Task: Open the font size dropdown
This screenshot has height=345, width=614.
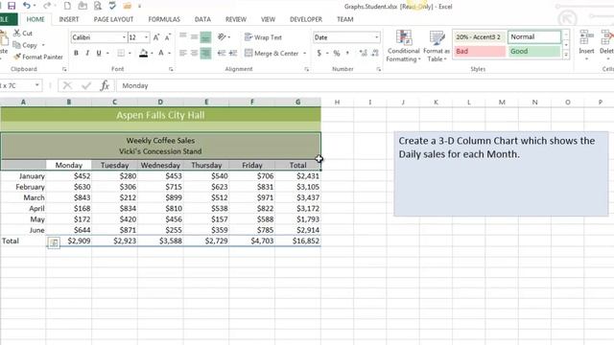Action: pyautogui.click(x=147, y=37)
